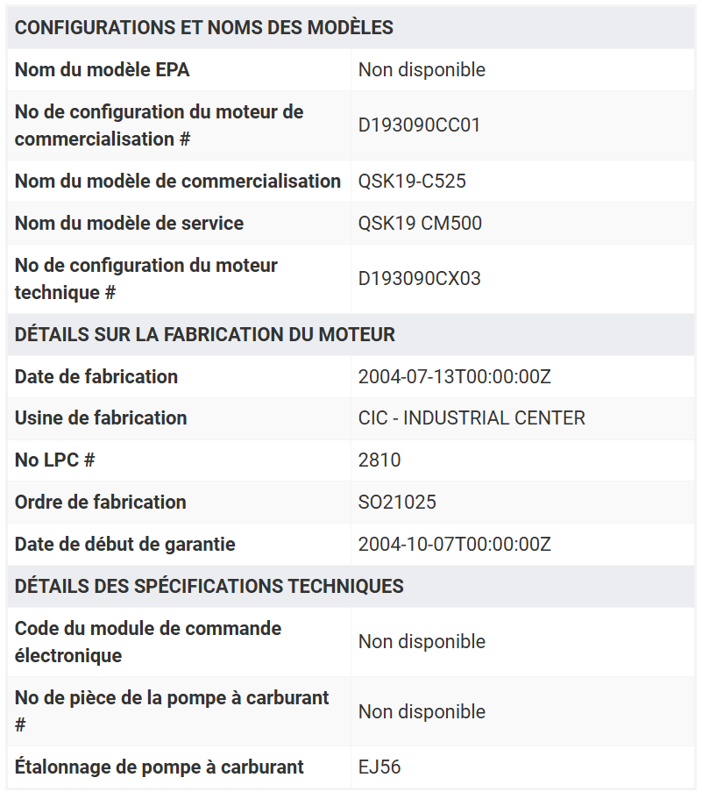Click the Date de début de garantie label

[x=124, y=545]
